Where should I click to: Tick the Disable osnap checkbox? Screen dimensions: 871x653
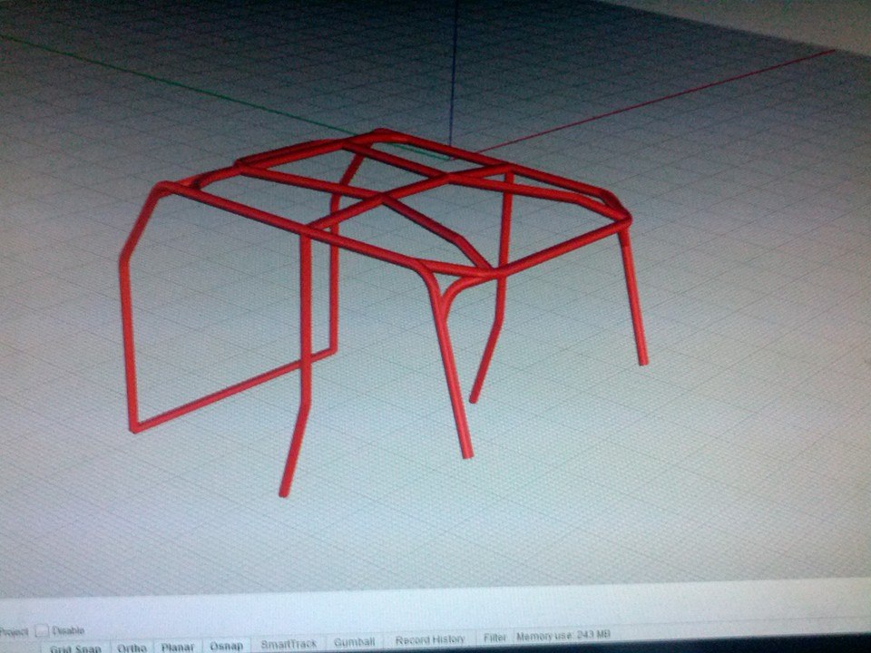[41, 631]
